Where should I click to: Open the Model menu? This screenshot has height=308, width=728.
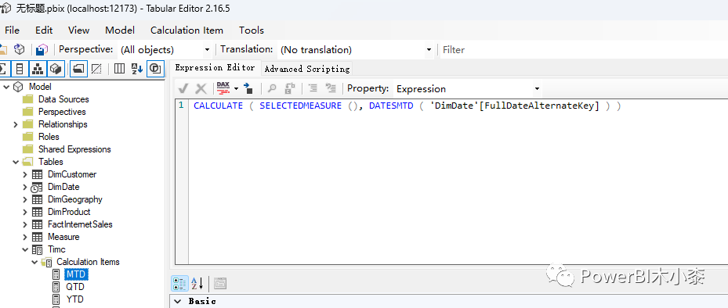[120, 30]
